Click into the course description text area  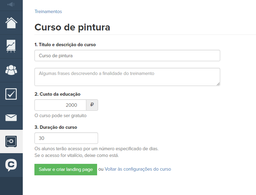click(x=127, y=77)
